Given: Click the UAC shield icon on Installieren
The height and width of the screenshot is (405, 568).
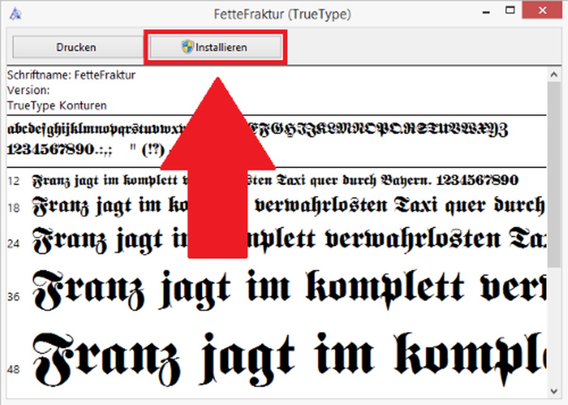Looking at the screenshot, I should click(x=186, y=47).
